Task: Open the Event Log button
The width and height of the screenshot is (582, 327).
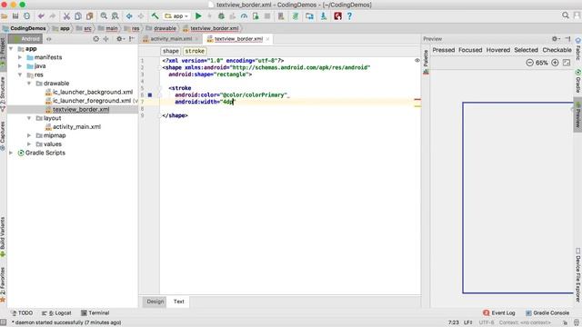Action: click(499, 312)
